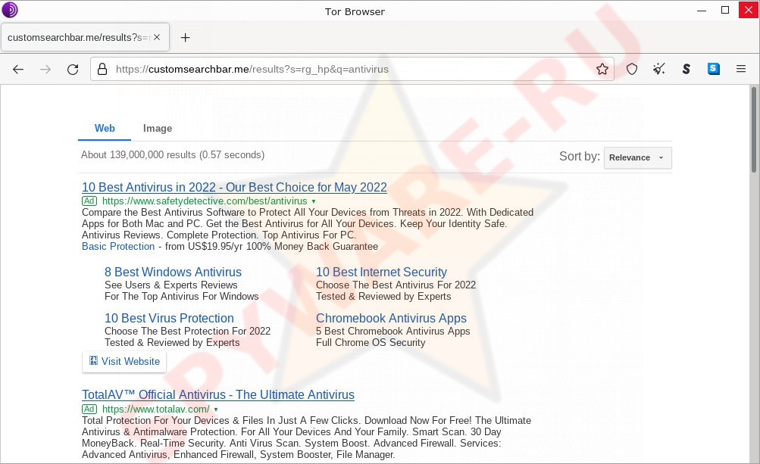Click the forward navigation arrow
The height and width of the screenshot is (464, 760).
click(x=45, y=70)
